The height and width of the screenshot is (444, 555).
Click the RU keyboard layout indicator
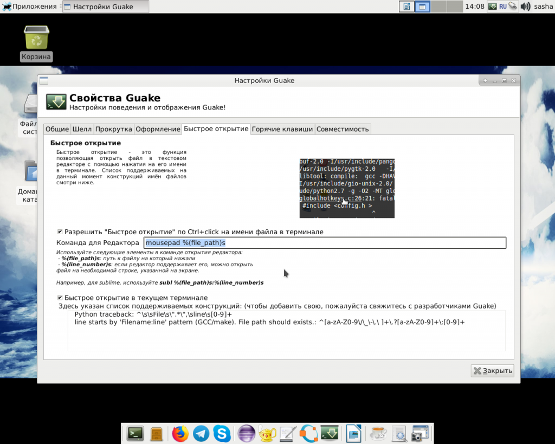503,7
